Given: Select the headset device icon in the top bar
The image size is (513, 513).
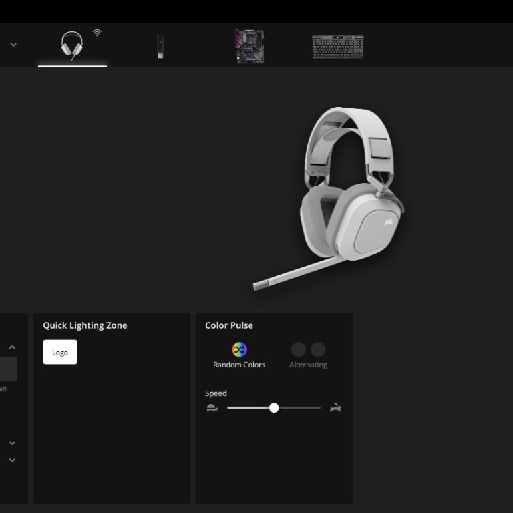Looking at the screenshot, I should point(71,46).
